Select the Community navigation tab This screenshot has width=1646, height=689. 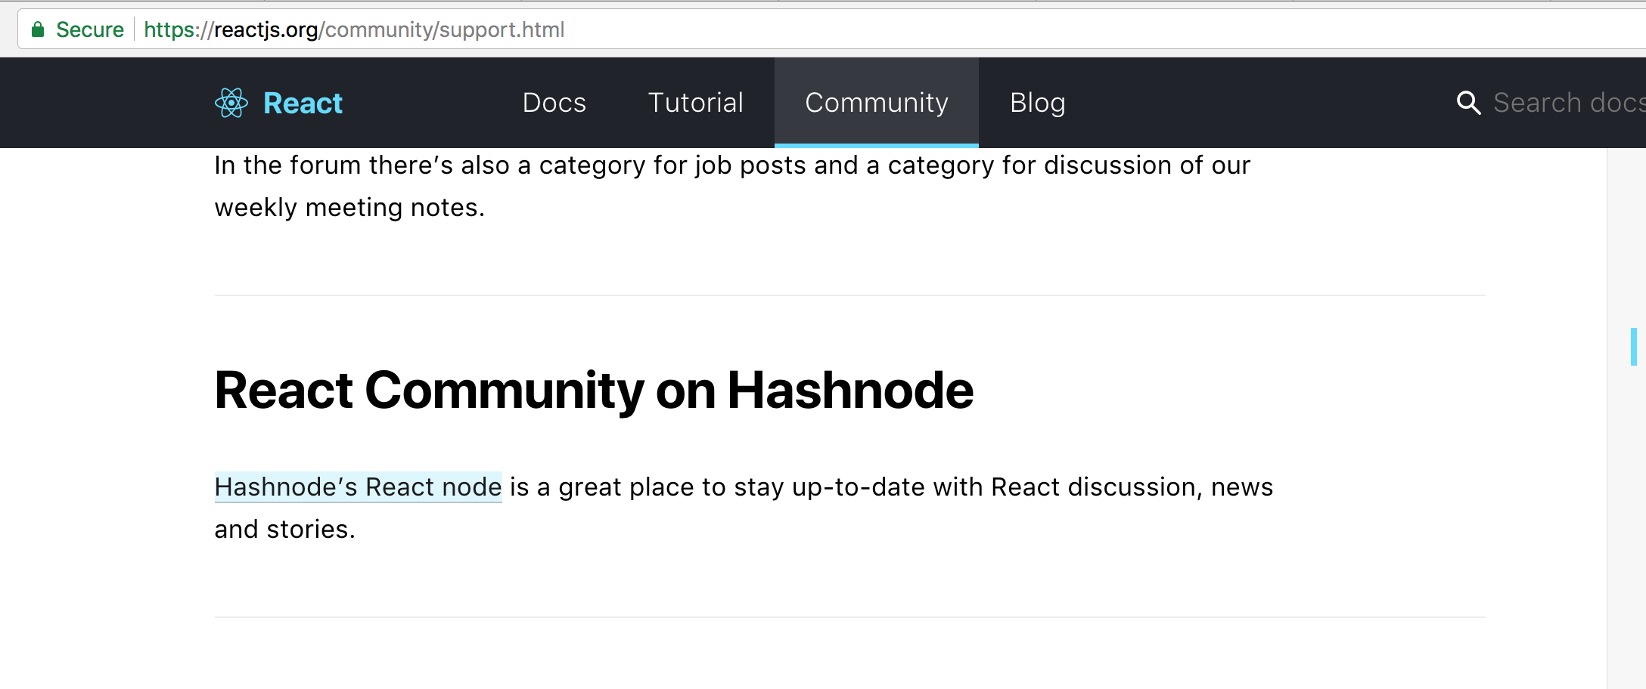877,103
